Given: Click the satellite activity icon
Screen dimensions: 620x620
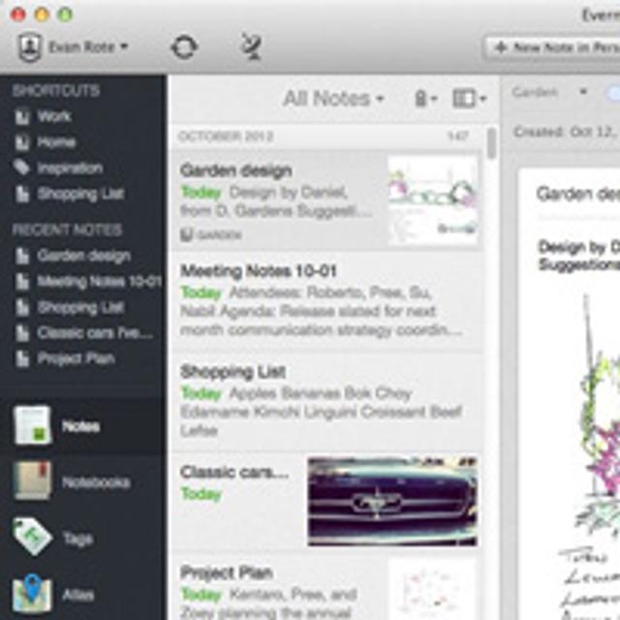Looking at the screenshot, I should 252,46.
